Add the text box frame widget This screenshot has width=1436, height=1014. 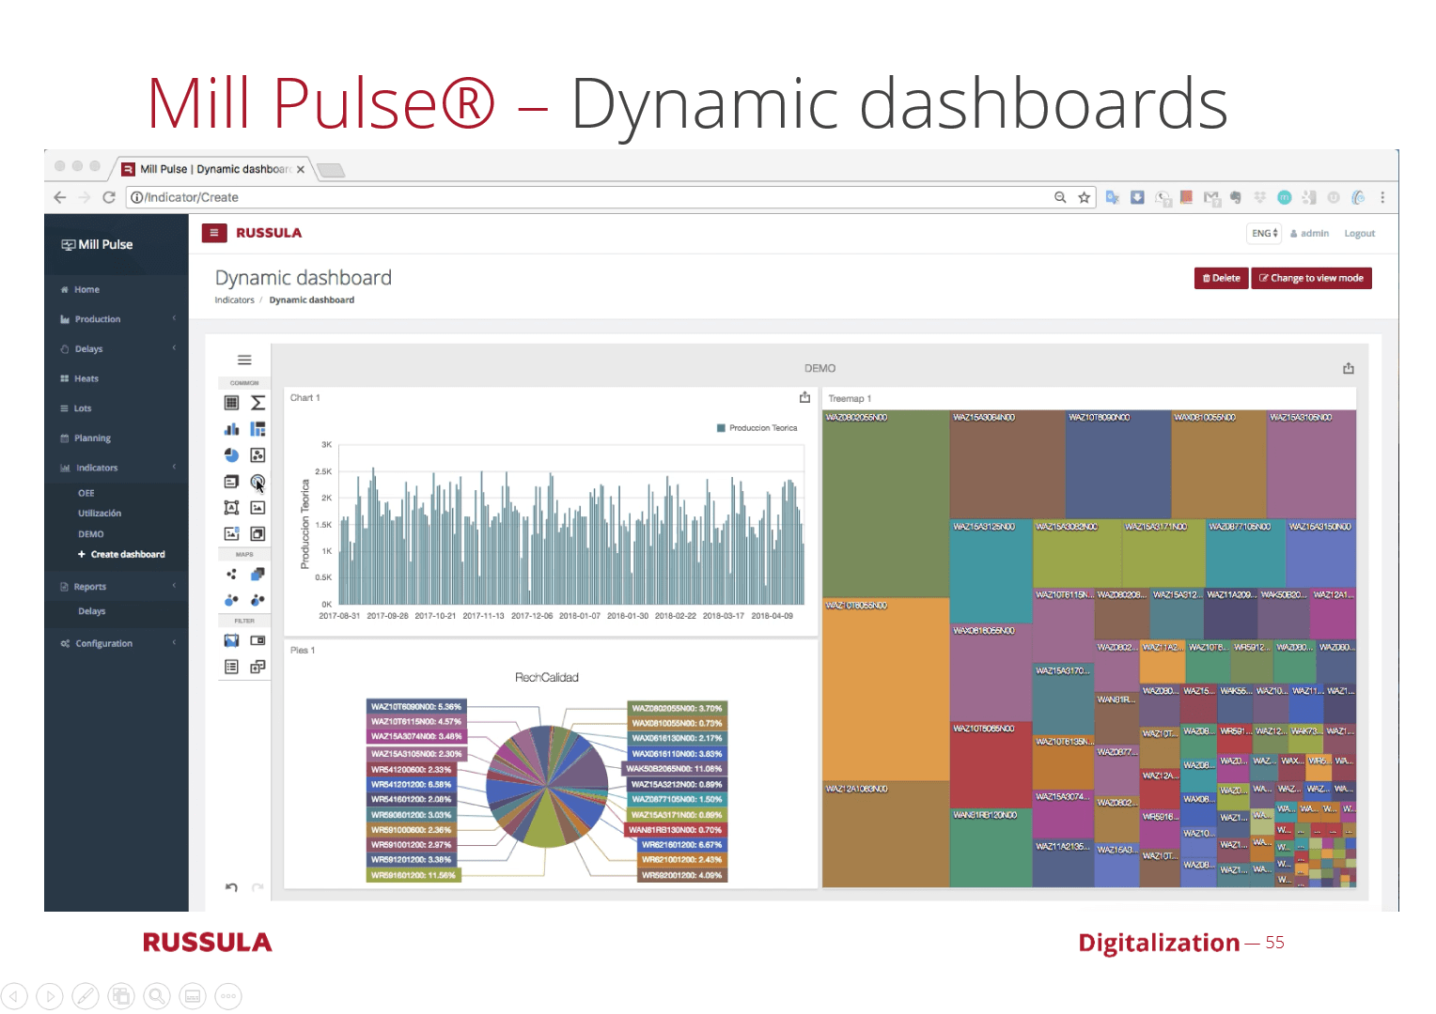[231, 508]
